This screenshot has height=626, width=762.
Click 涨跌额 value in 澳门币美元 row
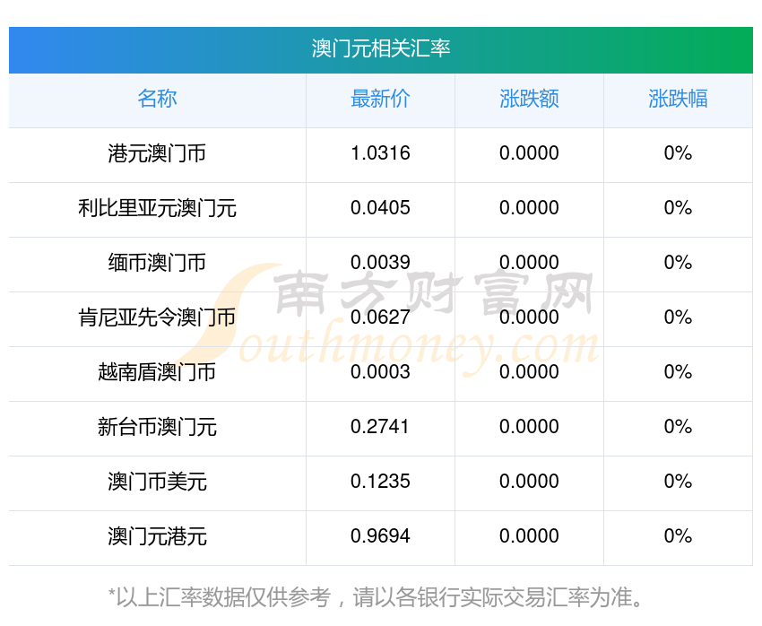coord(529,482)
